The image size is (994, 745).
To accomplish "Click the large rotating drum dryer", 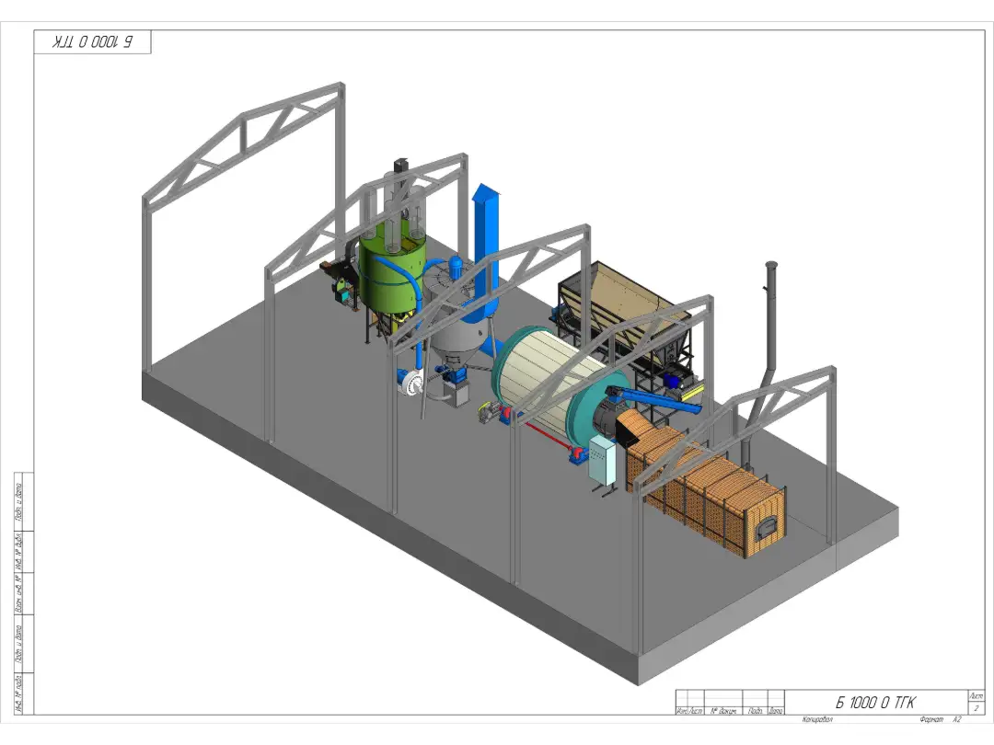I will click(543, 377).
